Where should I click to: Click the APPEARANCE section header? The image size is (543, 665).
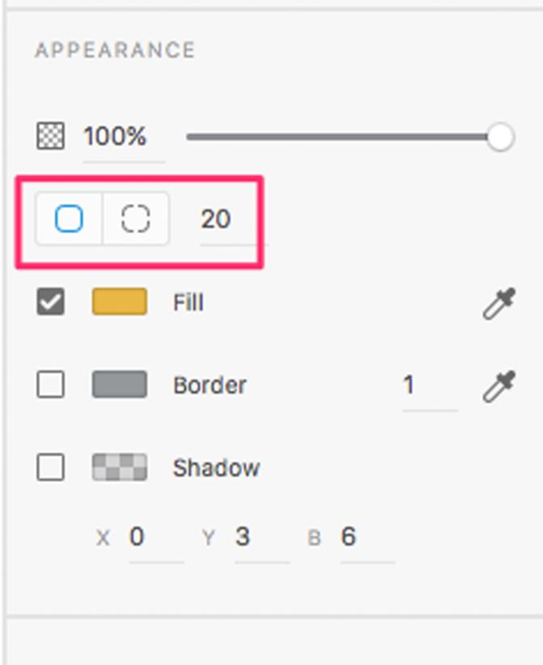coord(113,49)
